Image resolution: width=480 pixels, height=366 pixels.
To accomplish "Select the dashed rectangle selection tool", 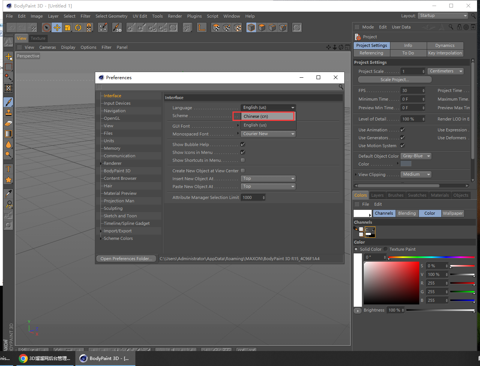I will (x=8, y=67).
